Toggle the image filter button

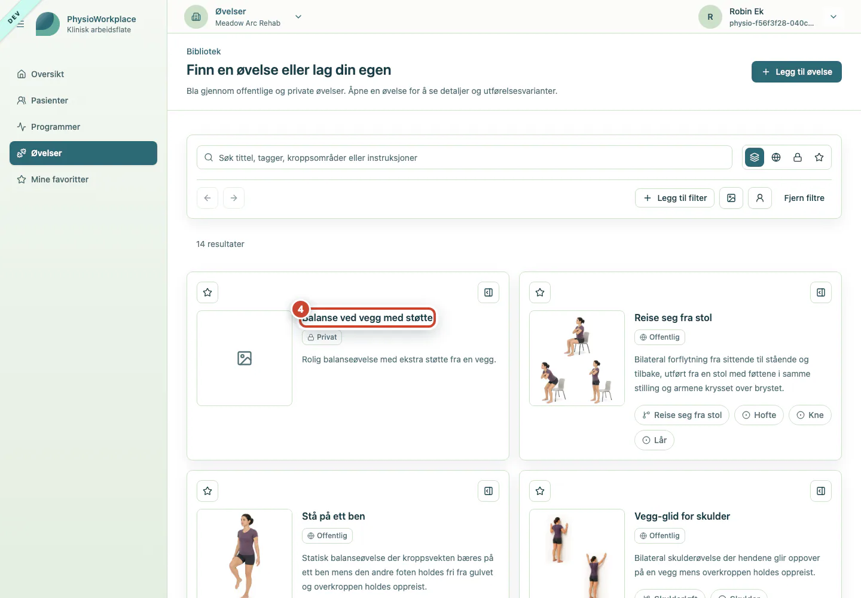731,198
